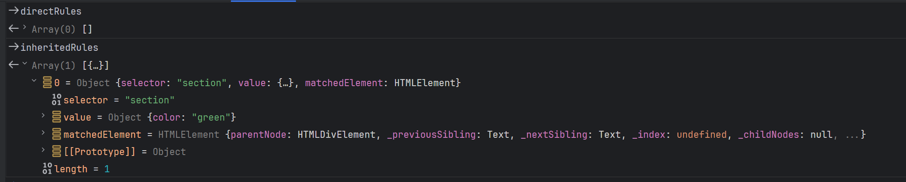Expand the Array(0) result

(x=25, y=27)
